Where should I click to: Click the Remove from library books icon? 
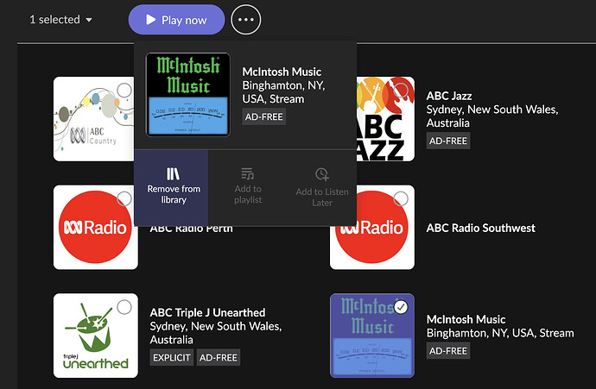click(173, 174)
